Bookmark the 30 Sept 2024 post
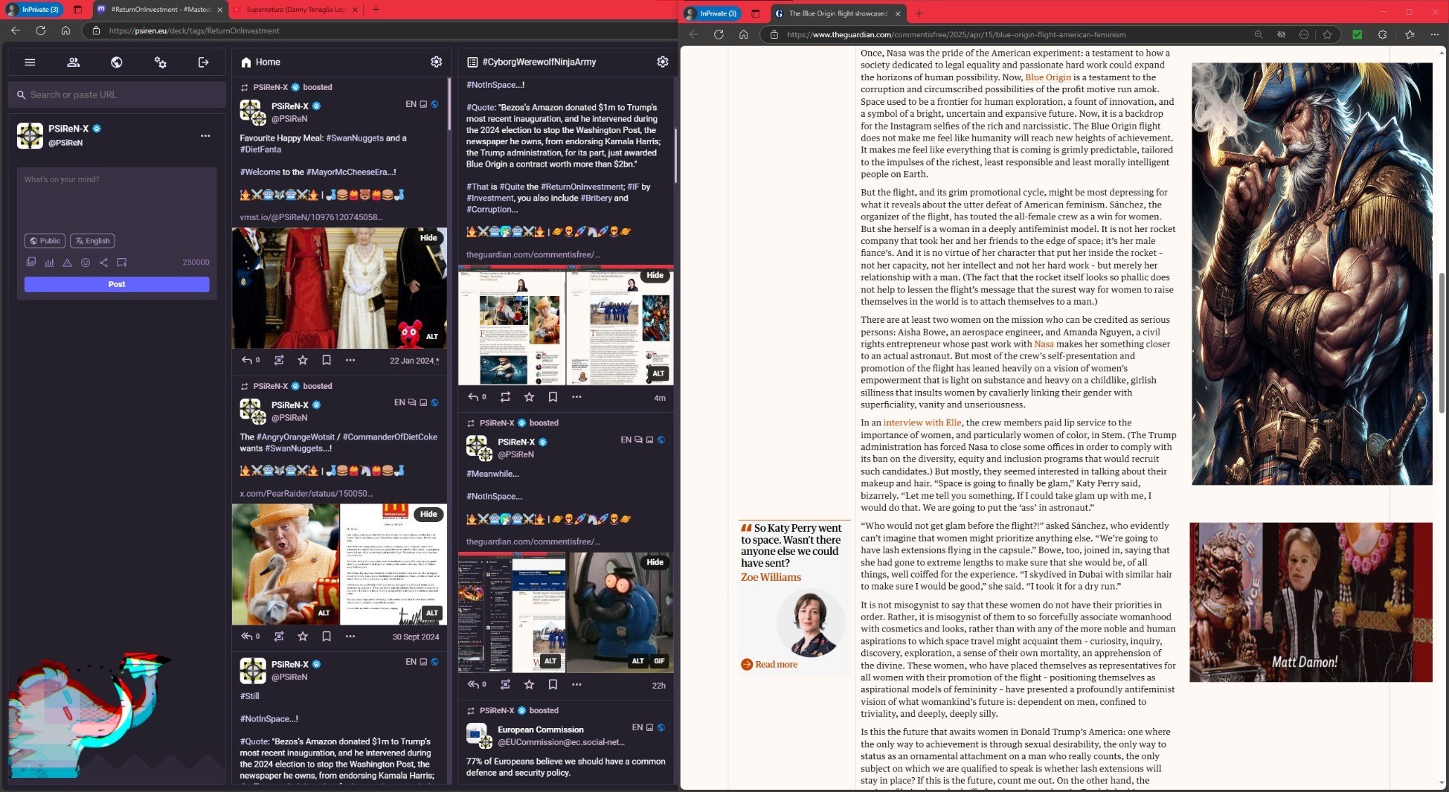This screenshot has width=1449, height=792. pyautogui.click(x=327, y=637)
